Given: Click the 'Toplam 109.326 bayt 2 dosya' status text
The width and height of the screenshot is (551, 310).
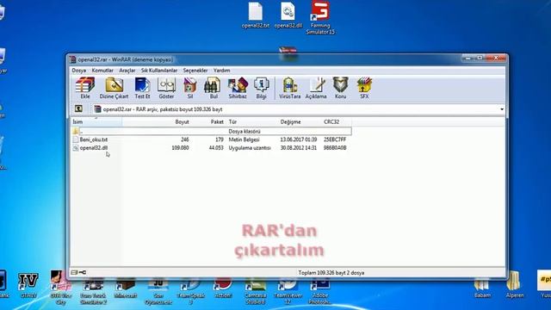Looking at the screenshot, I should tap(331, 272).
